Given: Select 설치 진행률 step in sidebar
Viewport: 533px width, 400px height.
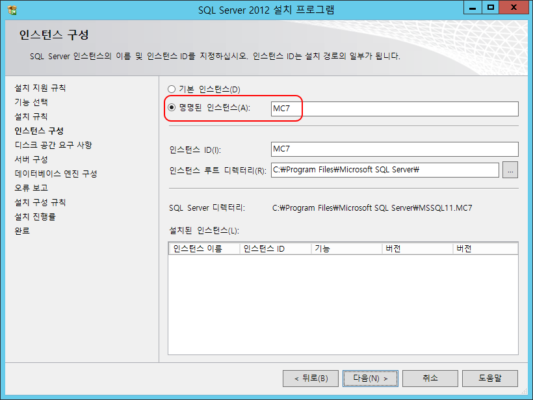Looking at the screenshot, I should [35, 217].
